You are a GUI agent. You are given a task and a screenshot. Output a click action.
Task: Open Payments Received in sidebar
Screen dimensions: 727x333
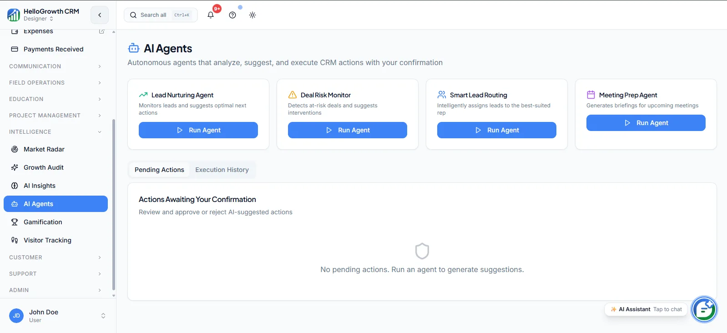(56, 49)
